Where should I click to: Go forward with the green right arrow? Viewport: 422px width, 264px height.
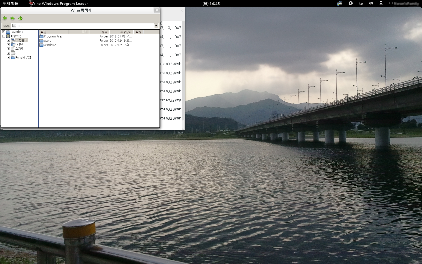tap(13, 18)
